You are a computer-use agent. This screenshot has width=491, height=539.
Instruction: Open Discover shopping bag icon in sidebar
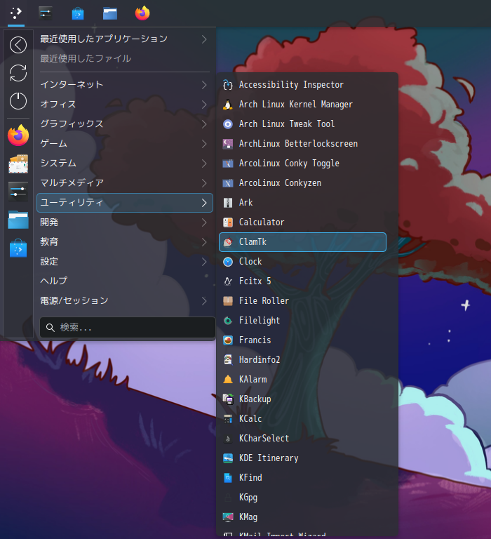[18, 248]
